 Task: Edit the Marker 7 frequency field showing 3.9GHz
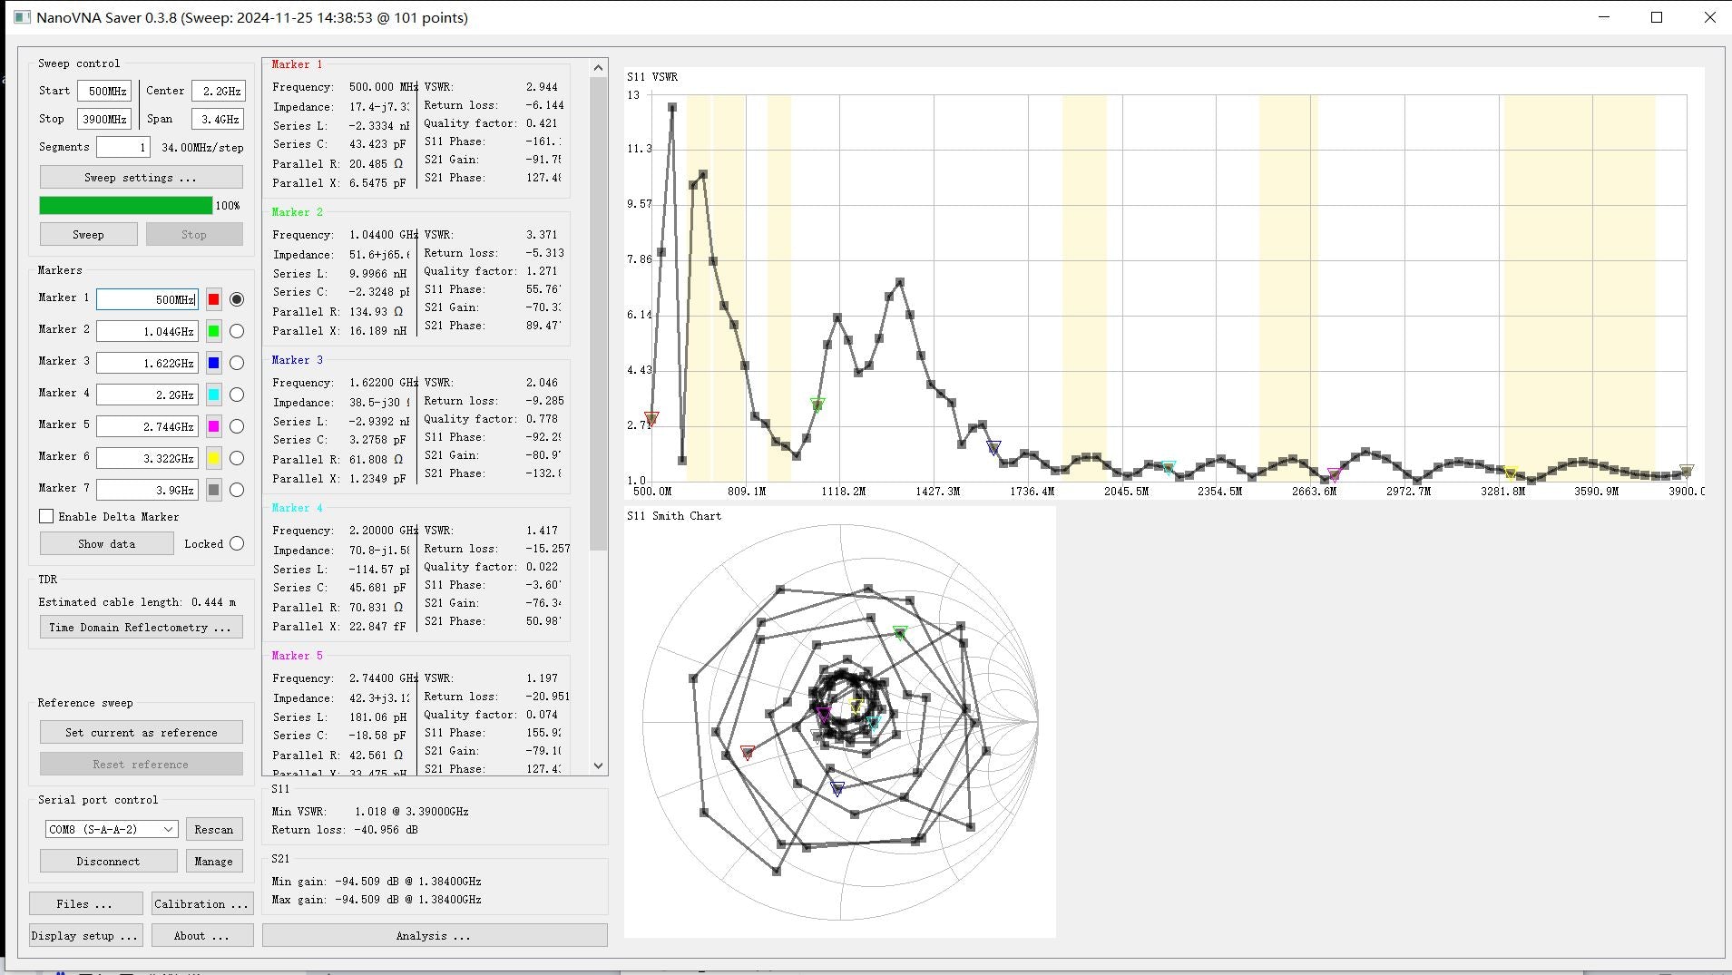pos(147,490)
